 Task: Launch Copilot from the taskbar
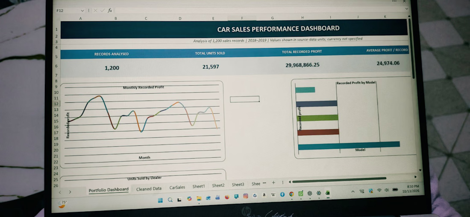point(189,199)
